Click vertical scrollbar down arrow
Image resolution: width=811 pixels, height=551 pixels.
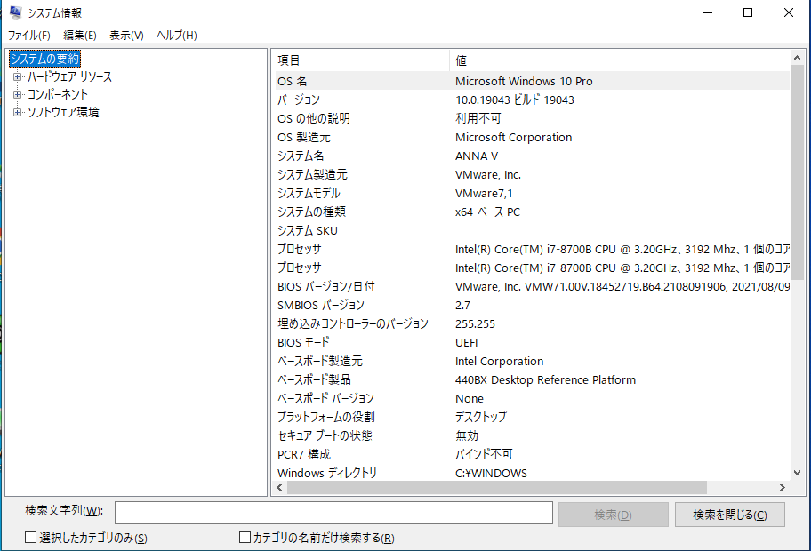point(797,473)
